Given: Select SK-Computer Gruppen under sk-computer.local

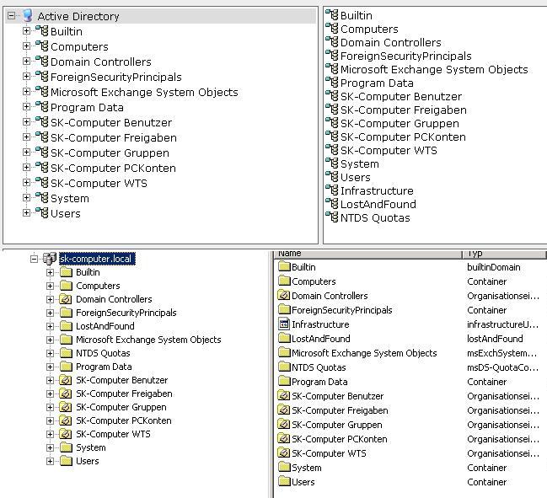Looking at the screenshot, I should [121, 407].
